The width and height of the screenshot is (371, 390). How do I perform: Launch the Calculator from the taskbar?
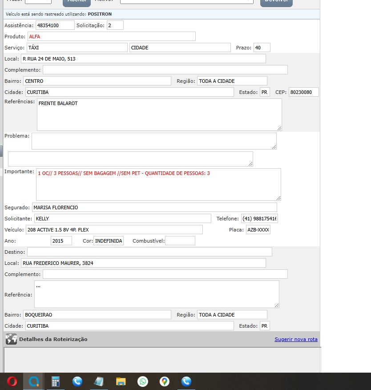click(56, 381)
